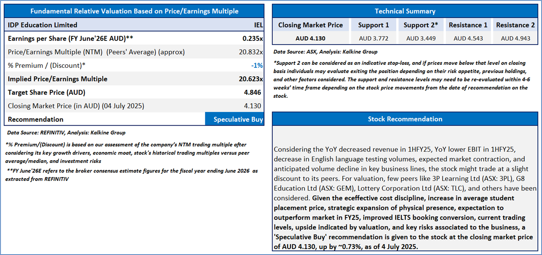Select the Recommendation row label

click(x=36, y=119)
